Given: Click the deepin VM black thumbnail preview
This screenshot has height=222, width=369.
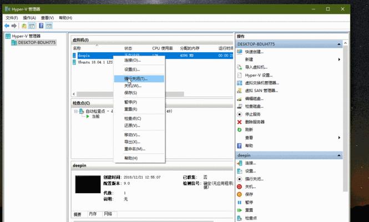Looking at the screenshot, I should [88, 184].
